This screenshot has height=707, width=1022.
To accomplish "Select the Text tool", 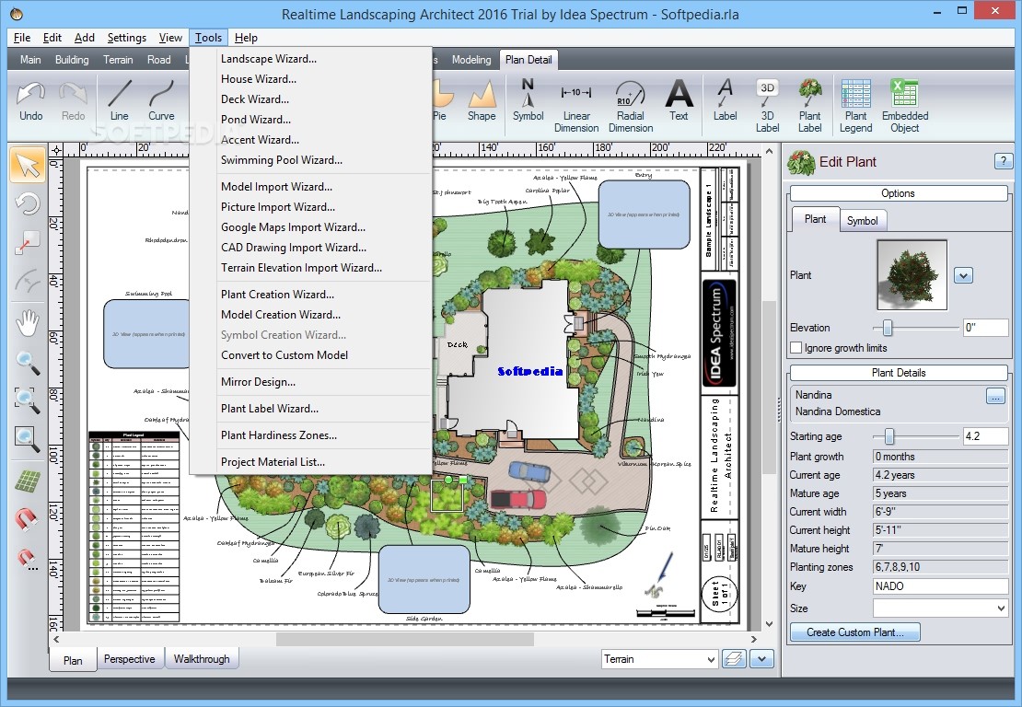I will [x=679, y=101].
